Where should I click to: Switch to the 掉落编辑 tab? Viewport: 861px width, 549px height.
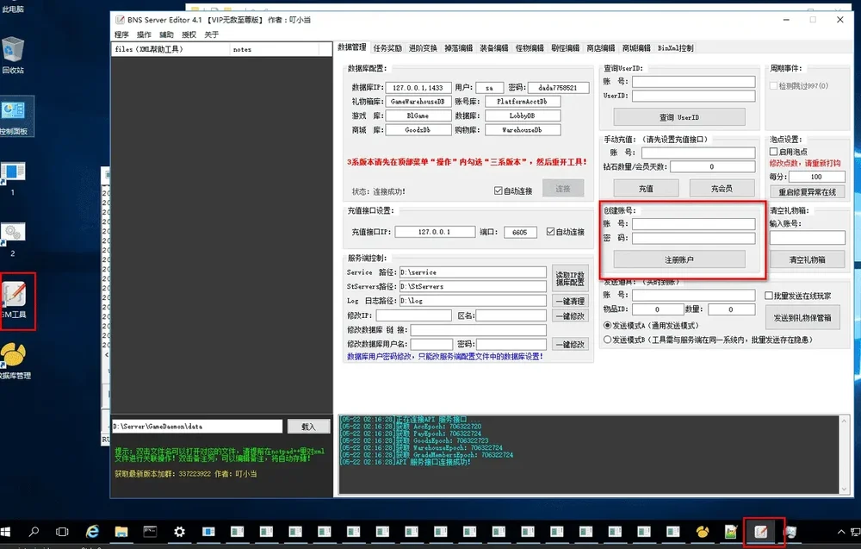[x=459, y=48]
